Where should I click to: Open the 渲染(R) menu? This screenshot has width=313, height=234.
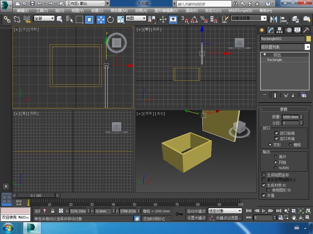191,10
